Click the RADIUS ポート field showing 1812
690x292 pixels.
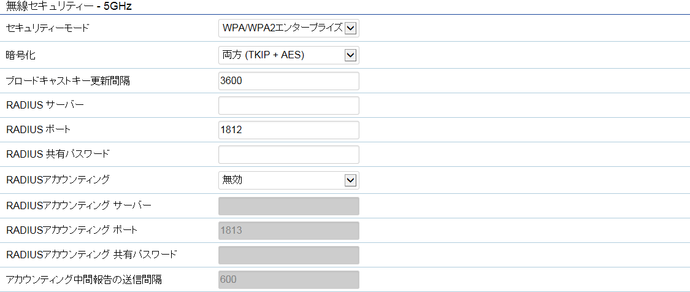pos(289,130)
